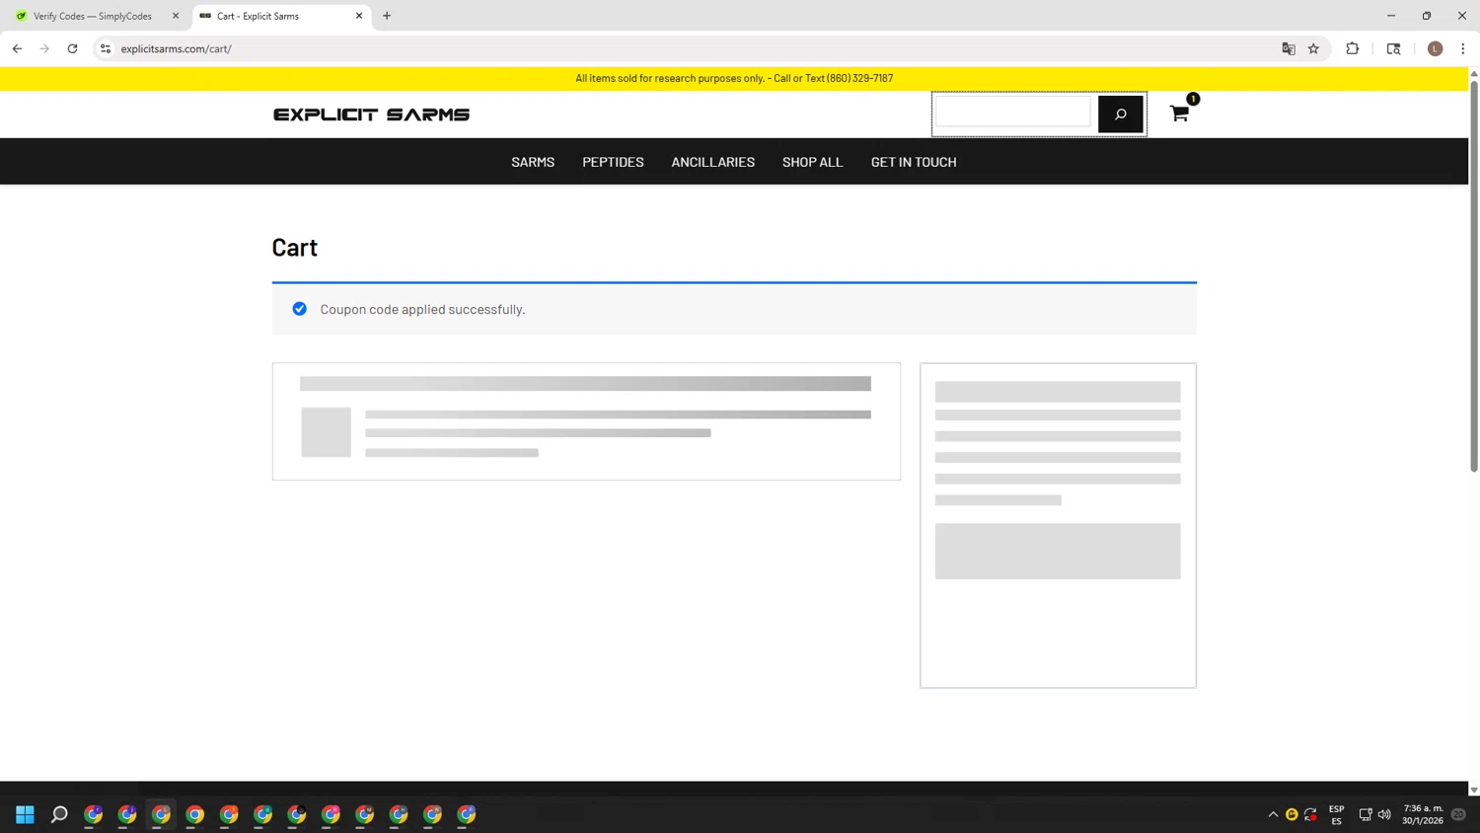
Task: Click the side panel search icon in the toolbar
Action: (1393, 48)
